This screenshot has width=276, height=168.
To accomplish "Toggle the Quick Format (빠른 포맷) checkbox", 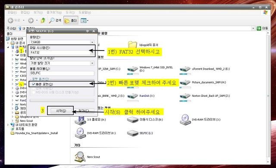I will (x=34, y=84).
